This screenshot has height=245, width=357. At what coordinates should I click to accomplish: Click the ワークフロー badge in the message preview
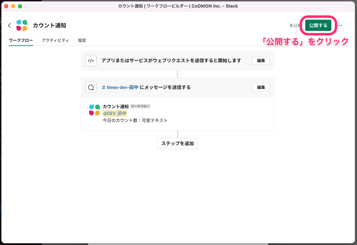(140, 106)
